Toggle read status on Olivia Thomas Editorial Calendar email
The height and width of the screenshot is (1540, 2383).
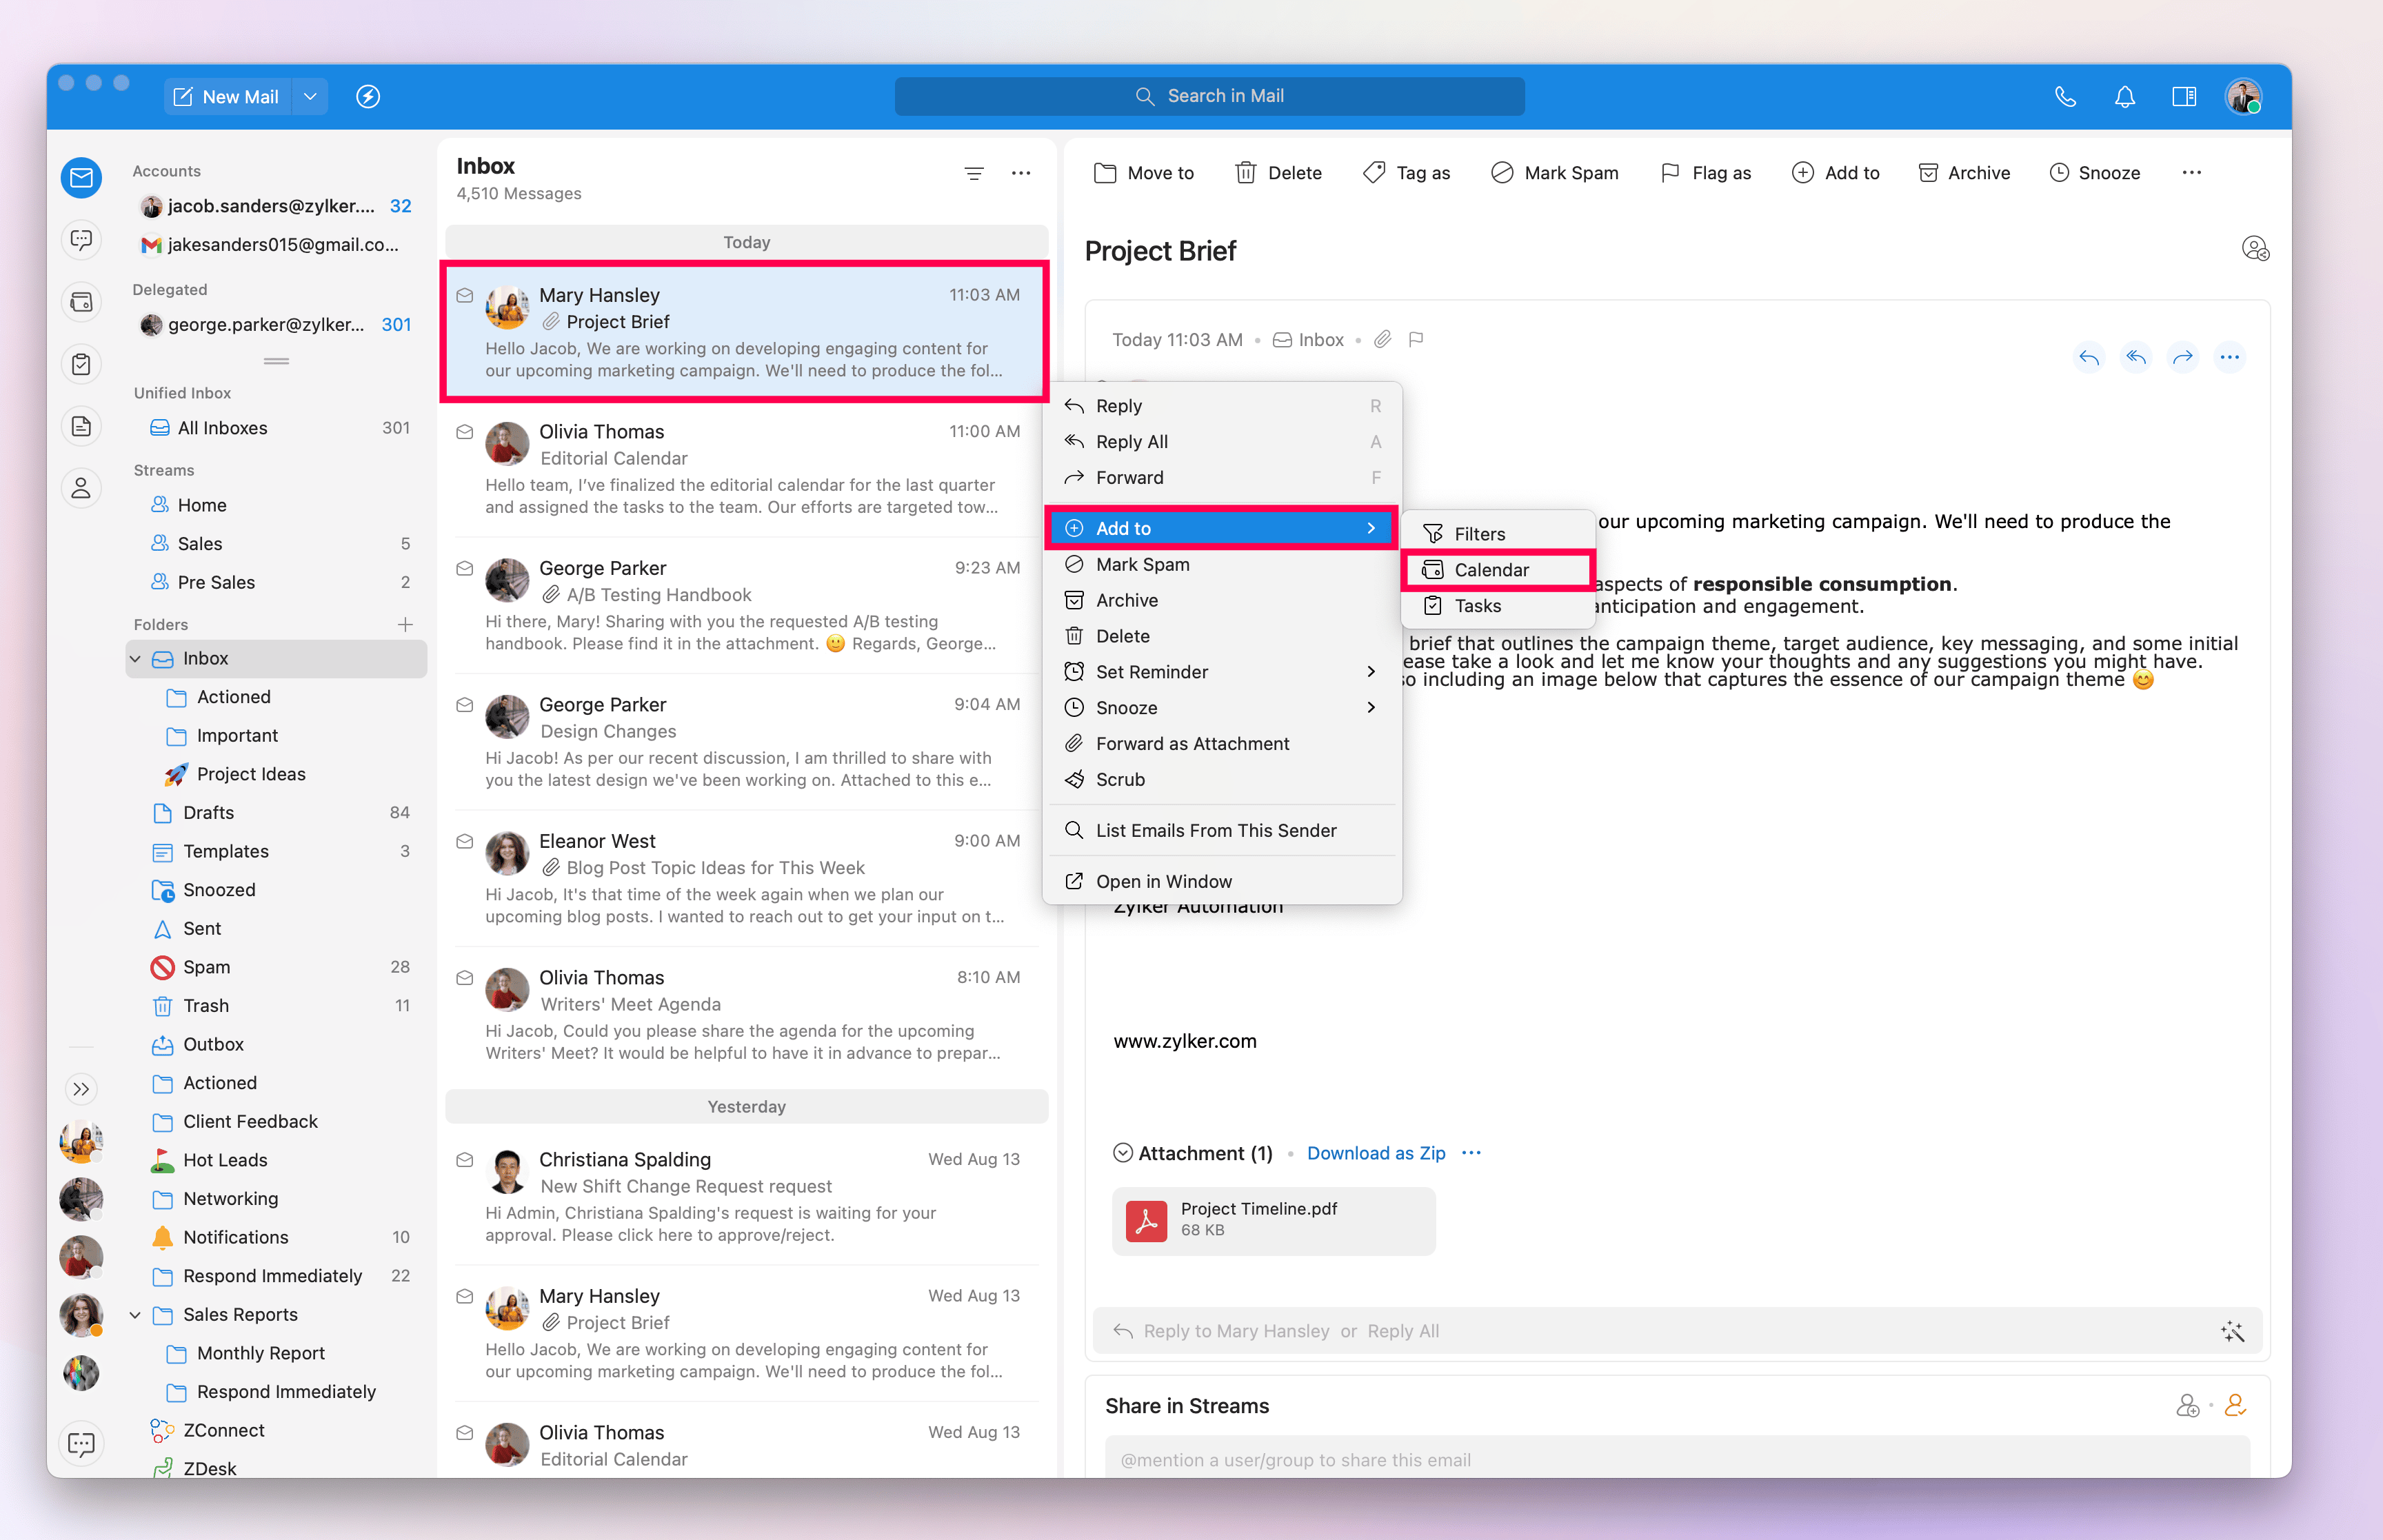click(x=465, y=432)
